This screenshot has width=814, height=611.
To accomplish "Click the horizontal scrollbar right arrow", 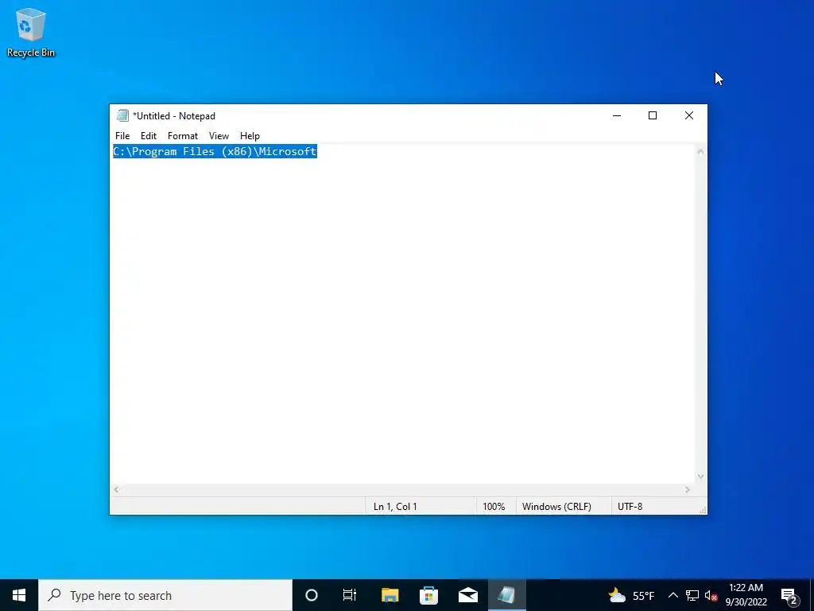I will [x=688, y=489].
